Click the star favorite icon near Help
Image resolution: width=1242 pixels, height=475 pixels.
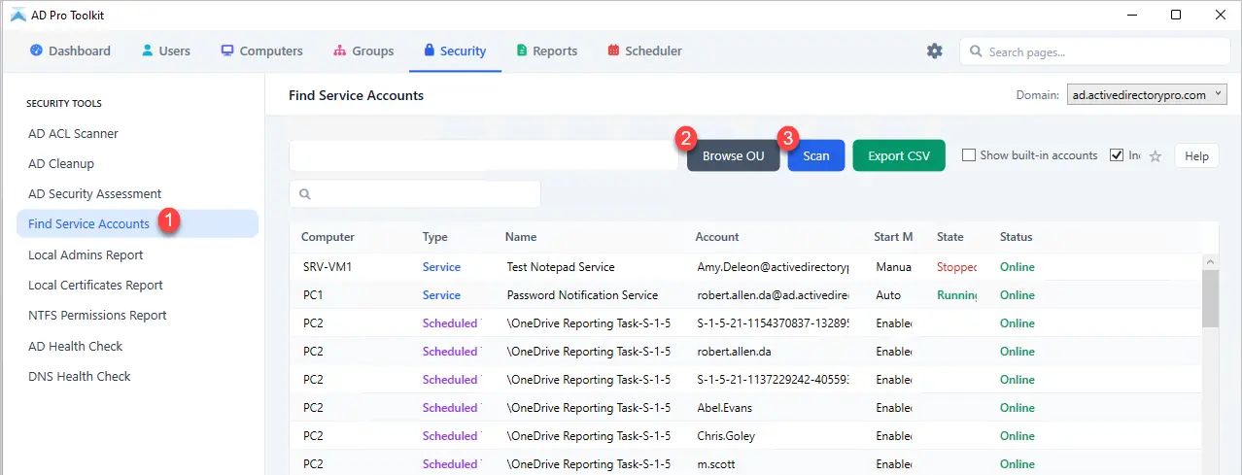pos(1156,156)
